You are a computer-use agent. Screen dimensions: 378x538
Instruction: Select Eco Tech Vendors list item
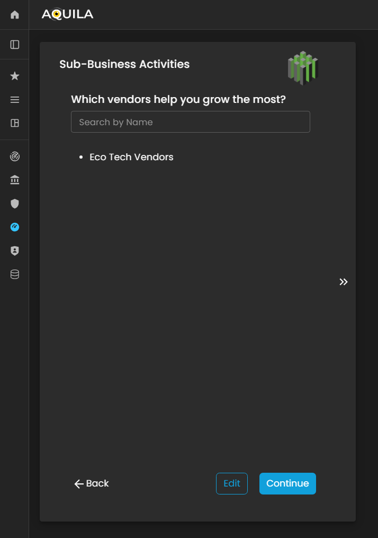click(131, 157)
